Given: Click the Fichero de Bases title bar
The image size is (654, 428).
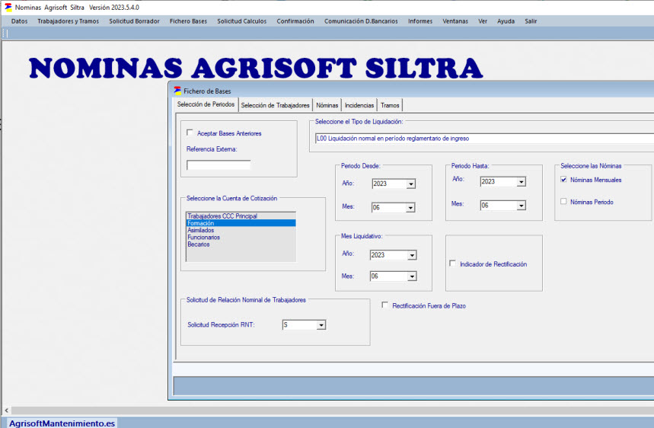Looking at the screenshot, I should (x=413, y=91).
